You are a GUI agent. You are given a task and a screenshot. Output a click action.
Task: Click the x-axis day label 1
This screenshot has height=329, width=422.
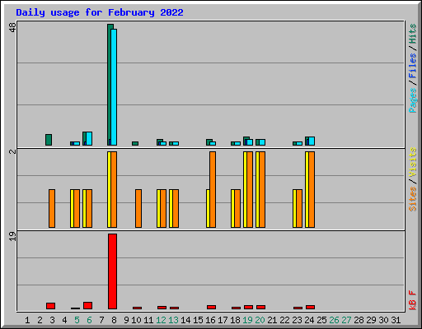[27, 320]
